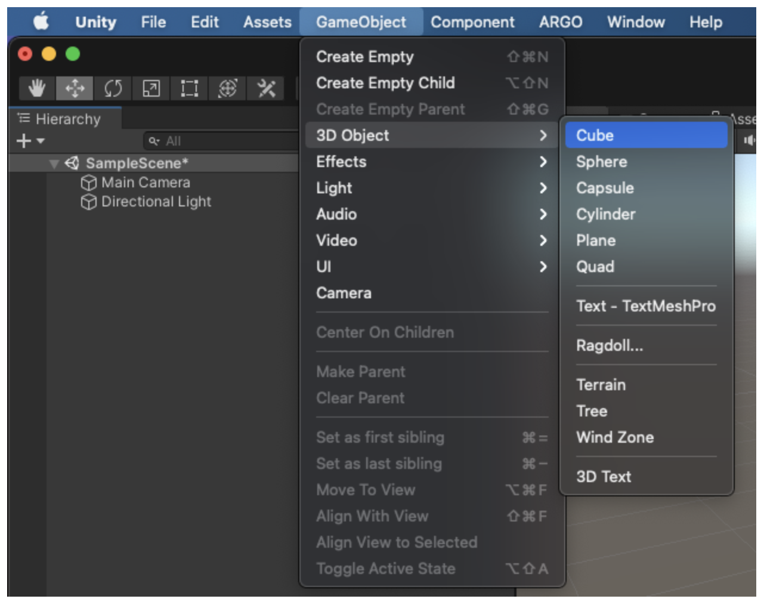Select Directional Light in Hierarchy
Screen dimensions: 767x605
pyautogui.click(x=156, y=202)
